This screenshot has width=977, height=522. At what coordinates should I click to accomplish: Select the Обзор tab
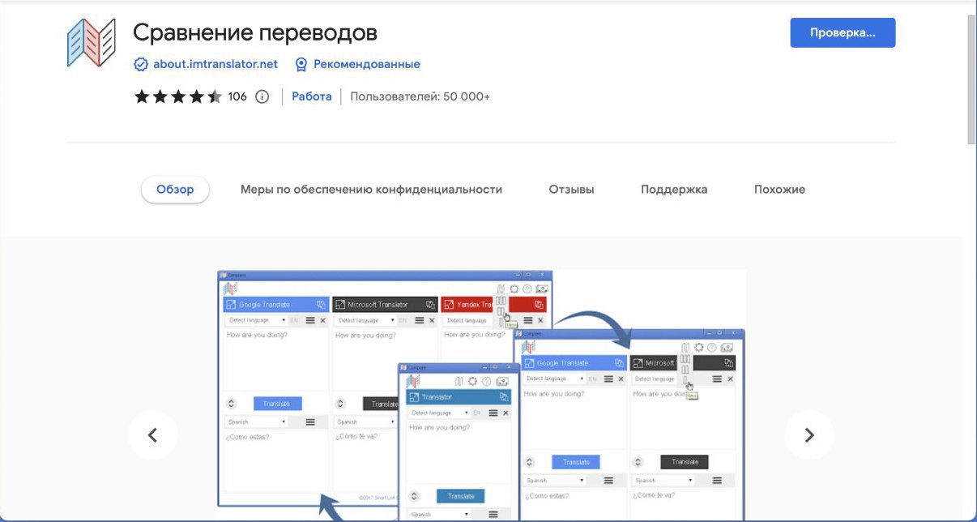[175, 189]
